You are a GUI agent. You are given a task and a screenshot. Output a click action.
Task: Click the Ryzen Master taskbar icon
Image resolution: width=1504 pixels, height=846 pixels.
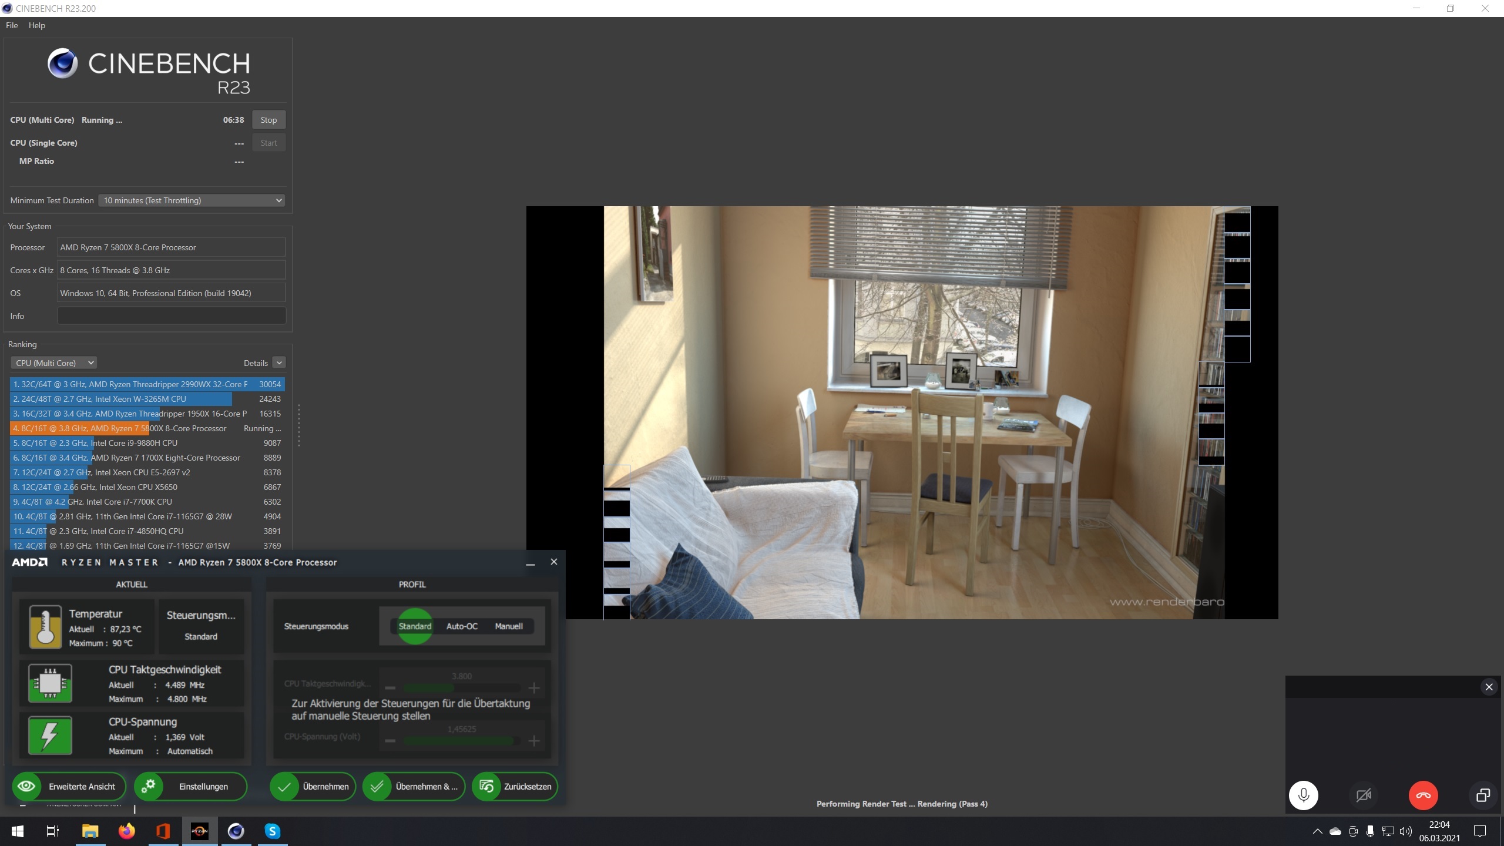(x=199, y=831)
